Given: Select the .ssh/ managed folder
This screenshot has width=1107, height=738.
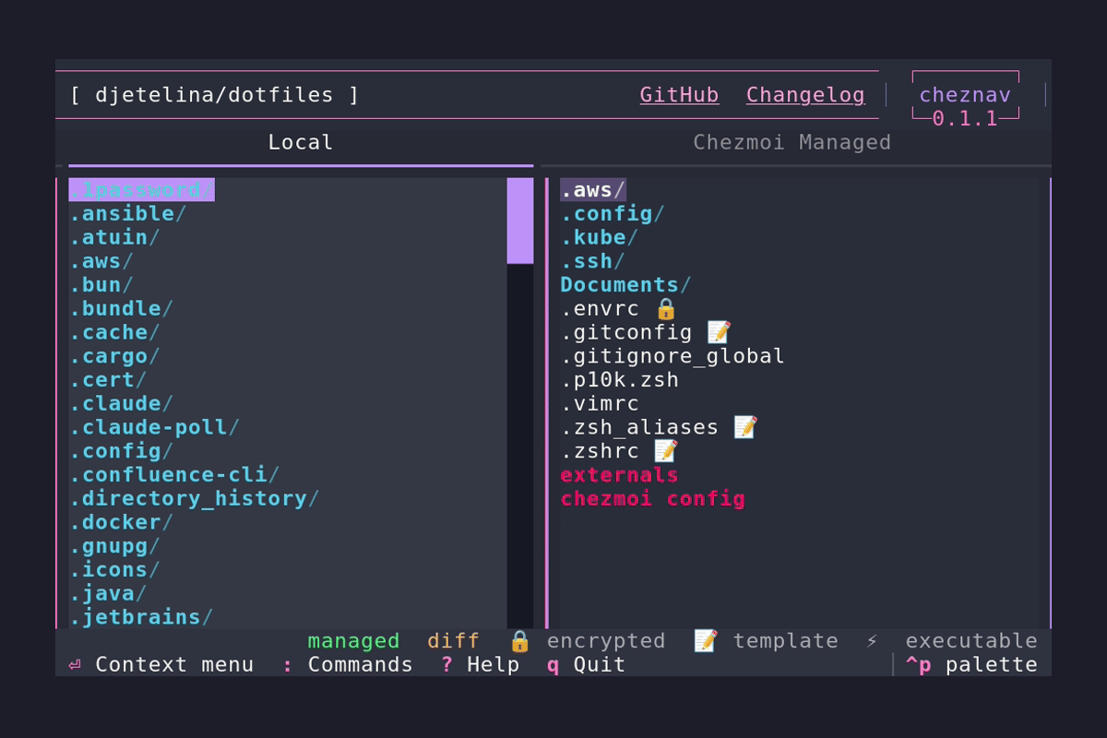Looking at the screenshot, I should coord(593,262).
